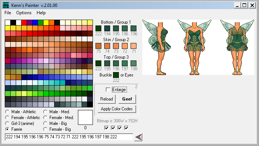Pick the green swatch in top palette row
The width and height of the screenshot is (259, 146).
tap(41, 23)
